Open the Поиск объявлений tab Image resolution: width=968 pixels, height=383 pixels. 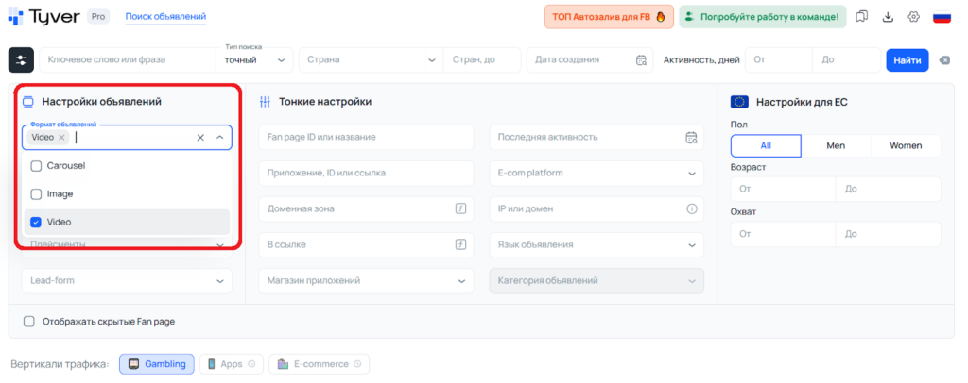coord(165,17)
